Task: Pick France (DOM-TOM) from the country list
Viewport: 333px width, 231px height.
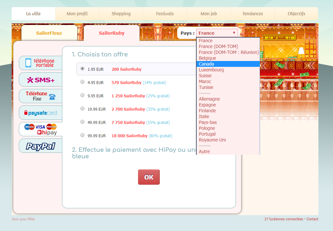Action: [228, 46]
